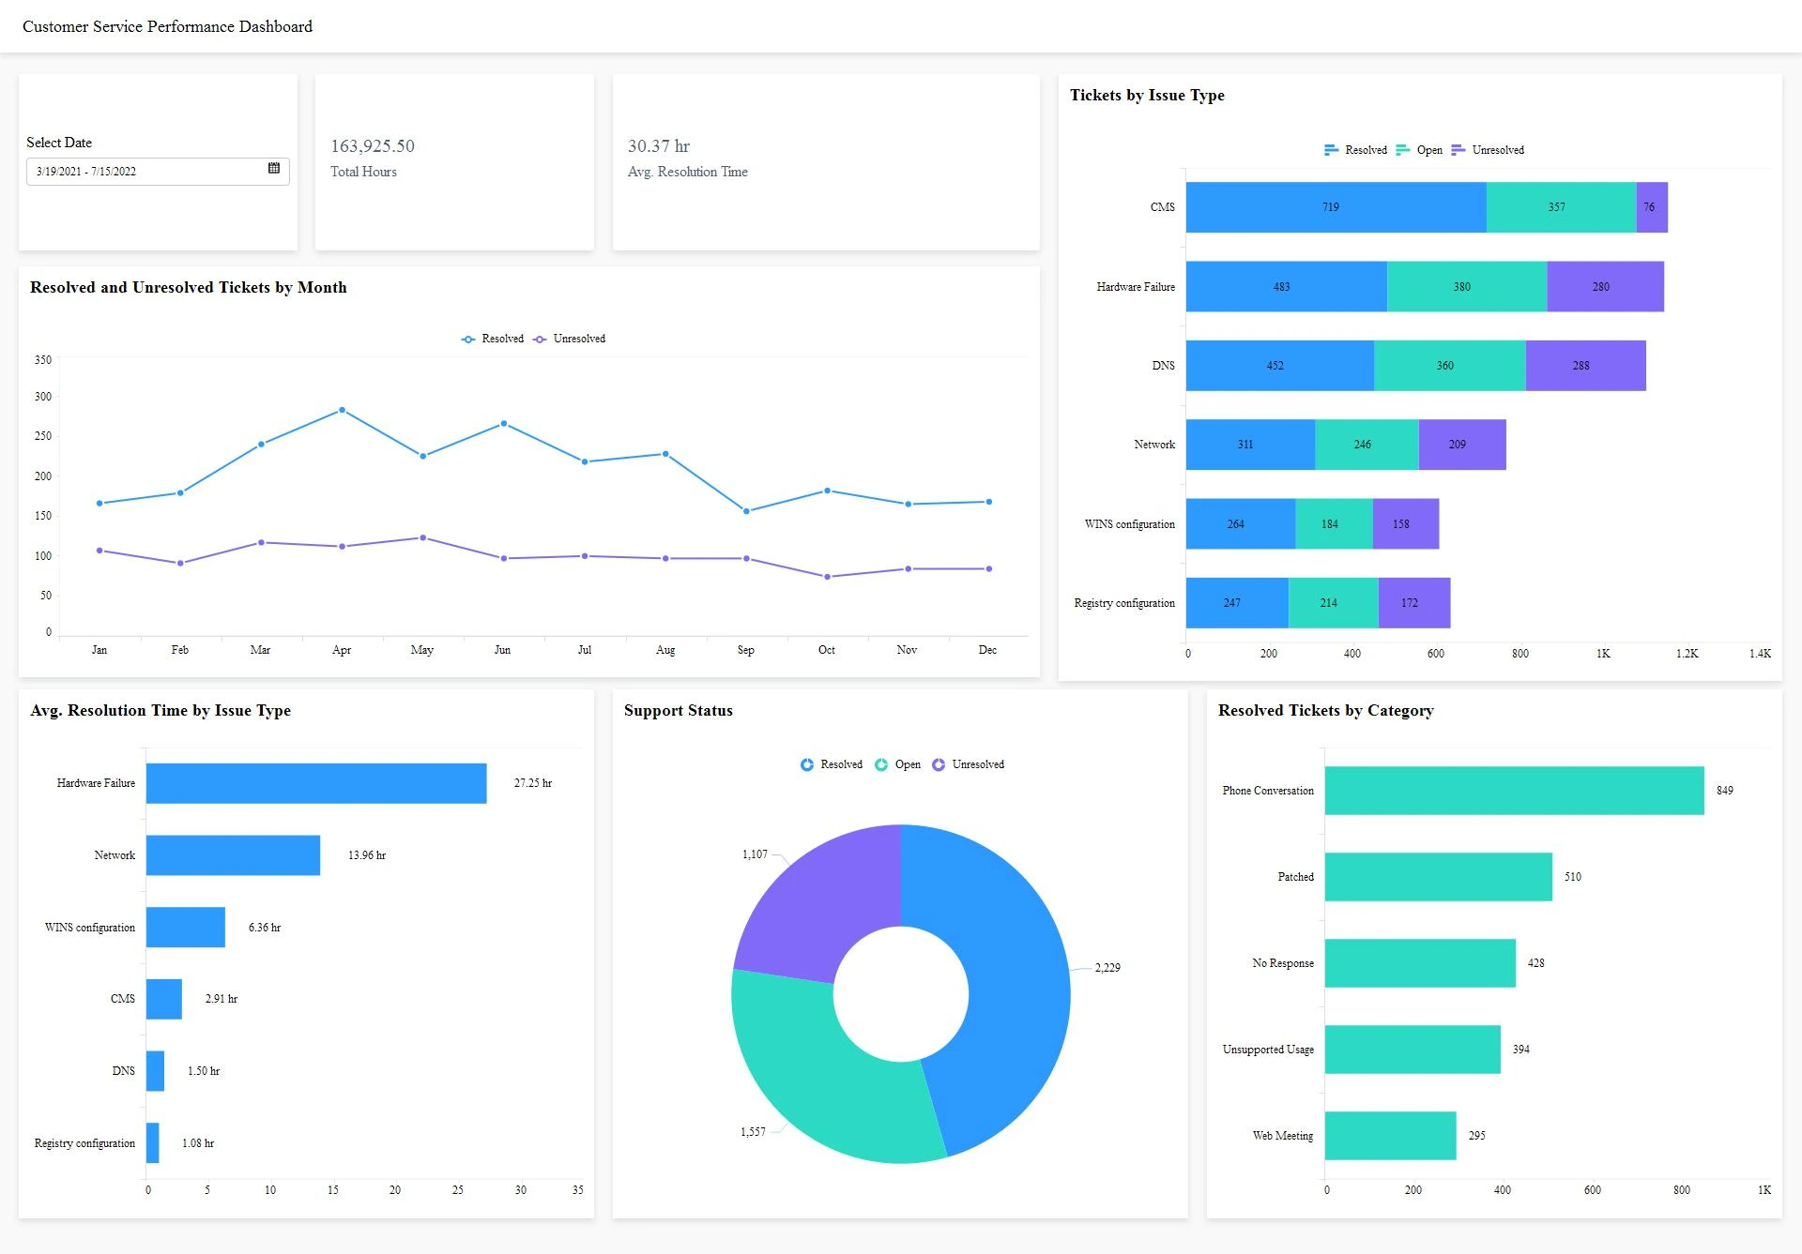Toggle Unresolved legend in Tickets by Month chart
Image resolution: width=1802 pixels, height=1254 pixels.
pos(569,339)
